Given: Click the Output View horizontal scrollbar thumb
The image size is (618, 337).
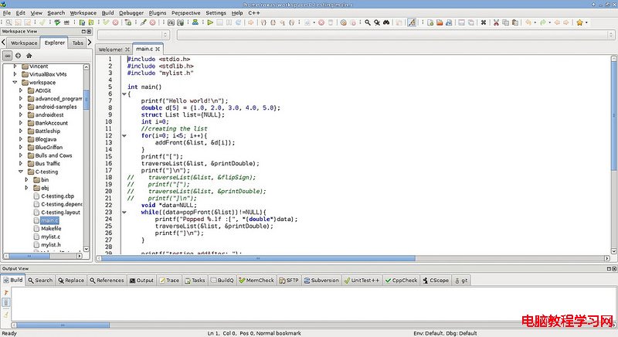Looking at the screenshot, I should coord(63,325).
